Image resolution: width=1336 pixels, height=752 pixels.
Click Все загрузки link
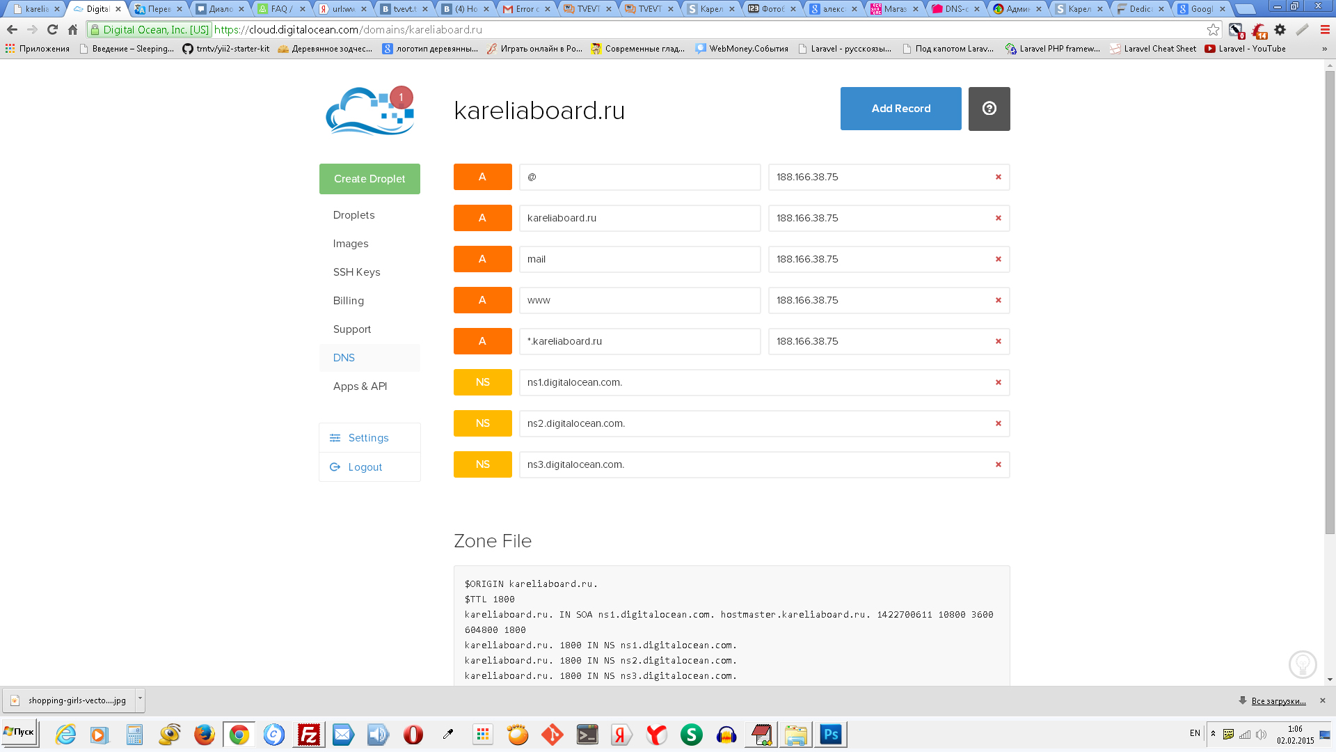pos(1278,701)
